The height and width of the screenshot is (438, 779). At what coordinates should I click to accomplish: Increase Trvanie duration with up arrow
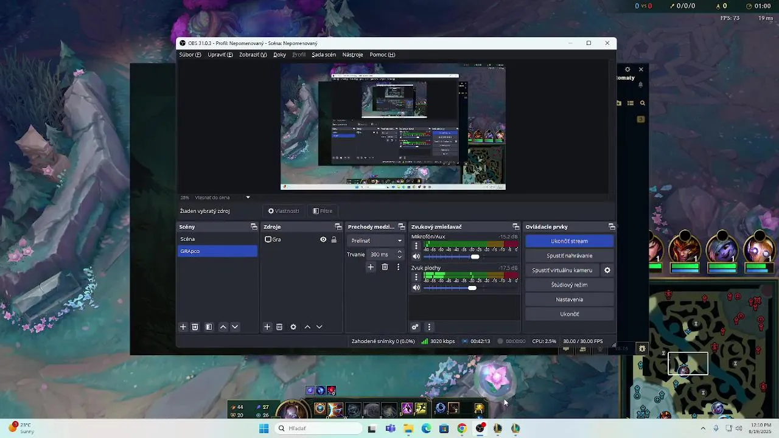coord(399,252)
